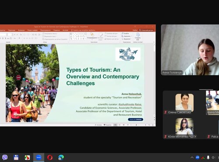Click the muted mic icon beside Юлія Мінченко
This screenshot has height=162, width=219.
(x=166, y=137)
